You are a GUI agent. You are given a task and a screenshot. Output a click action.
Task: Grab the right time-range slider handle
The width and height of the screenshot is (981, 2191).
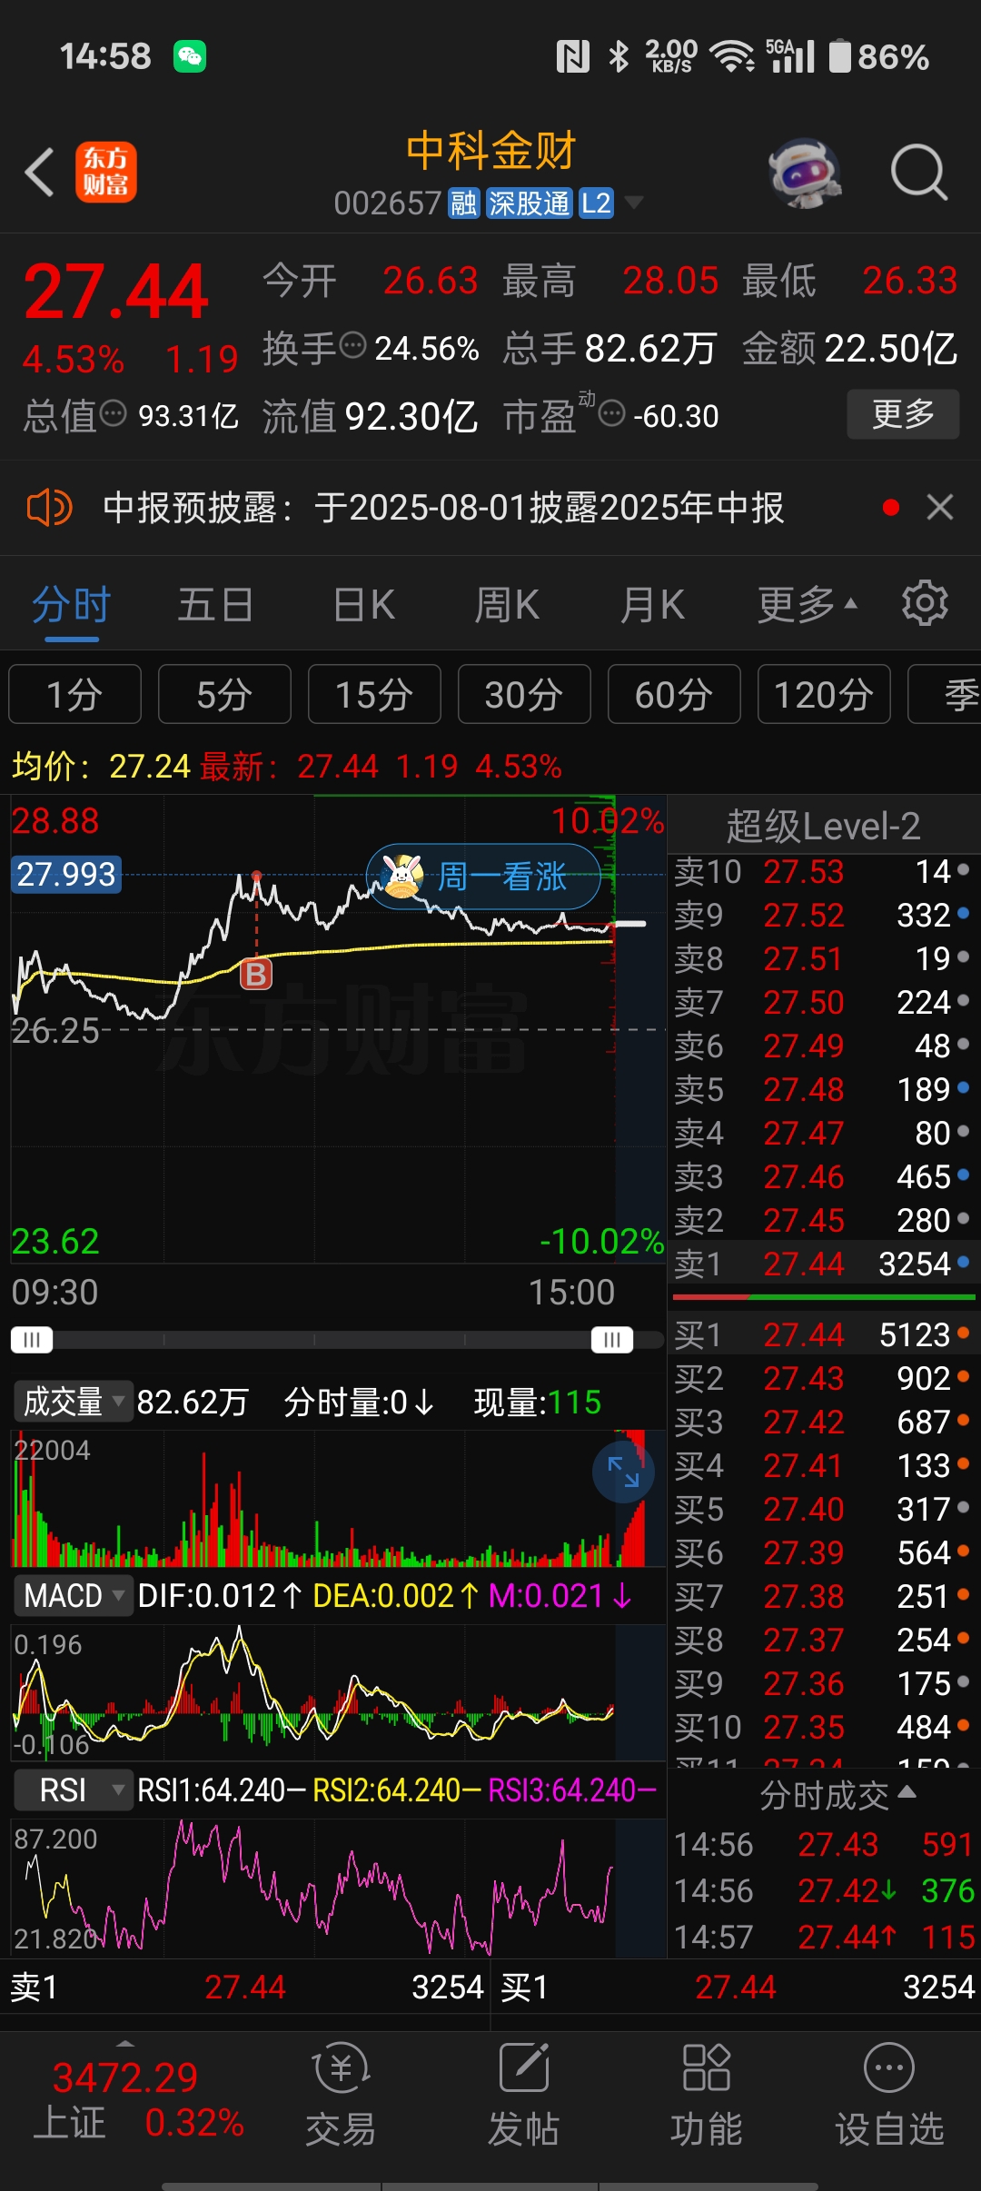point(612,1340)
